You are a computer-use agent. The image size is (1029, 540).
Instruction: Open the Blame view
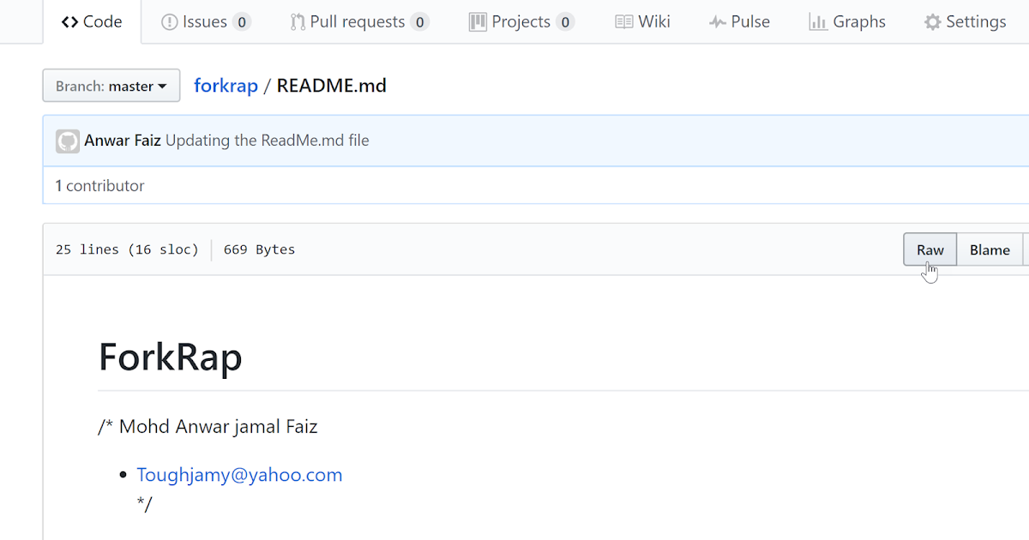pyautogui.click(x=990, y=249)
